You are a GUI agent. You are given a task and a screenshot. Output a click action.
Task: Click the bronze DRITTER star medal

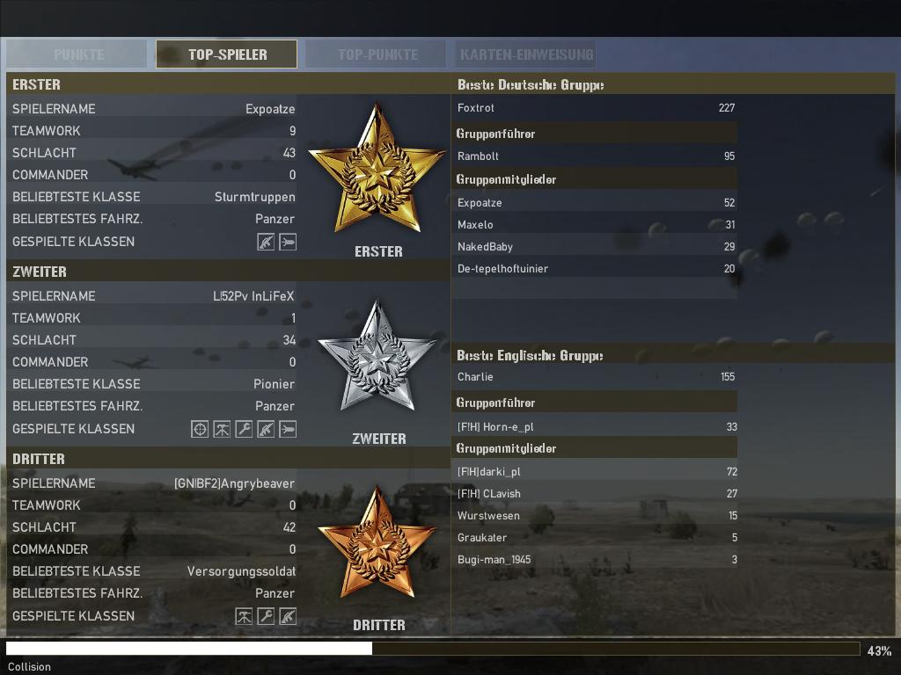pyautogui.click(x=377, y=544)
